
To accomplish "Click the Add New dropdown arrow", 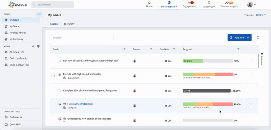I will (x=248, y=37).
